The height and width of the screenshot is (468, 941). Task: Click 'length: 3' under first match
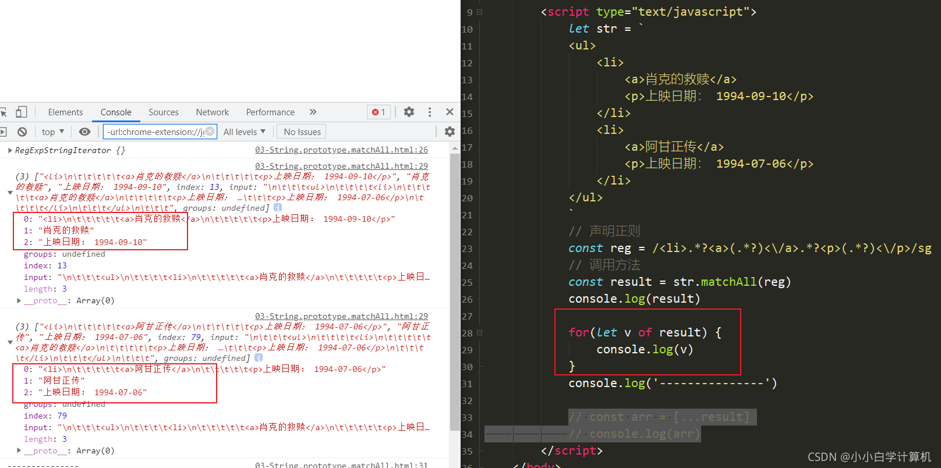pyautogui.click(x=45, y=289)
